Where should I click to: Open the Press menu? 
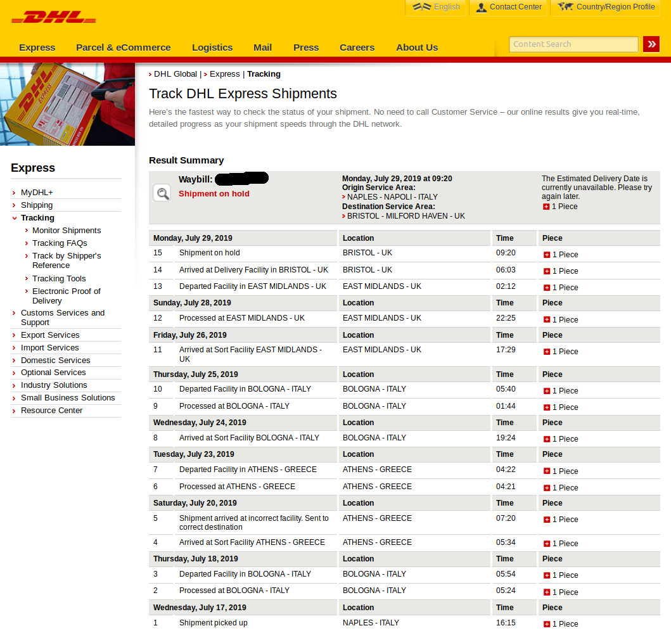click(306, 48)
